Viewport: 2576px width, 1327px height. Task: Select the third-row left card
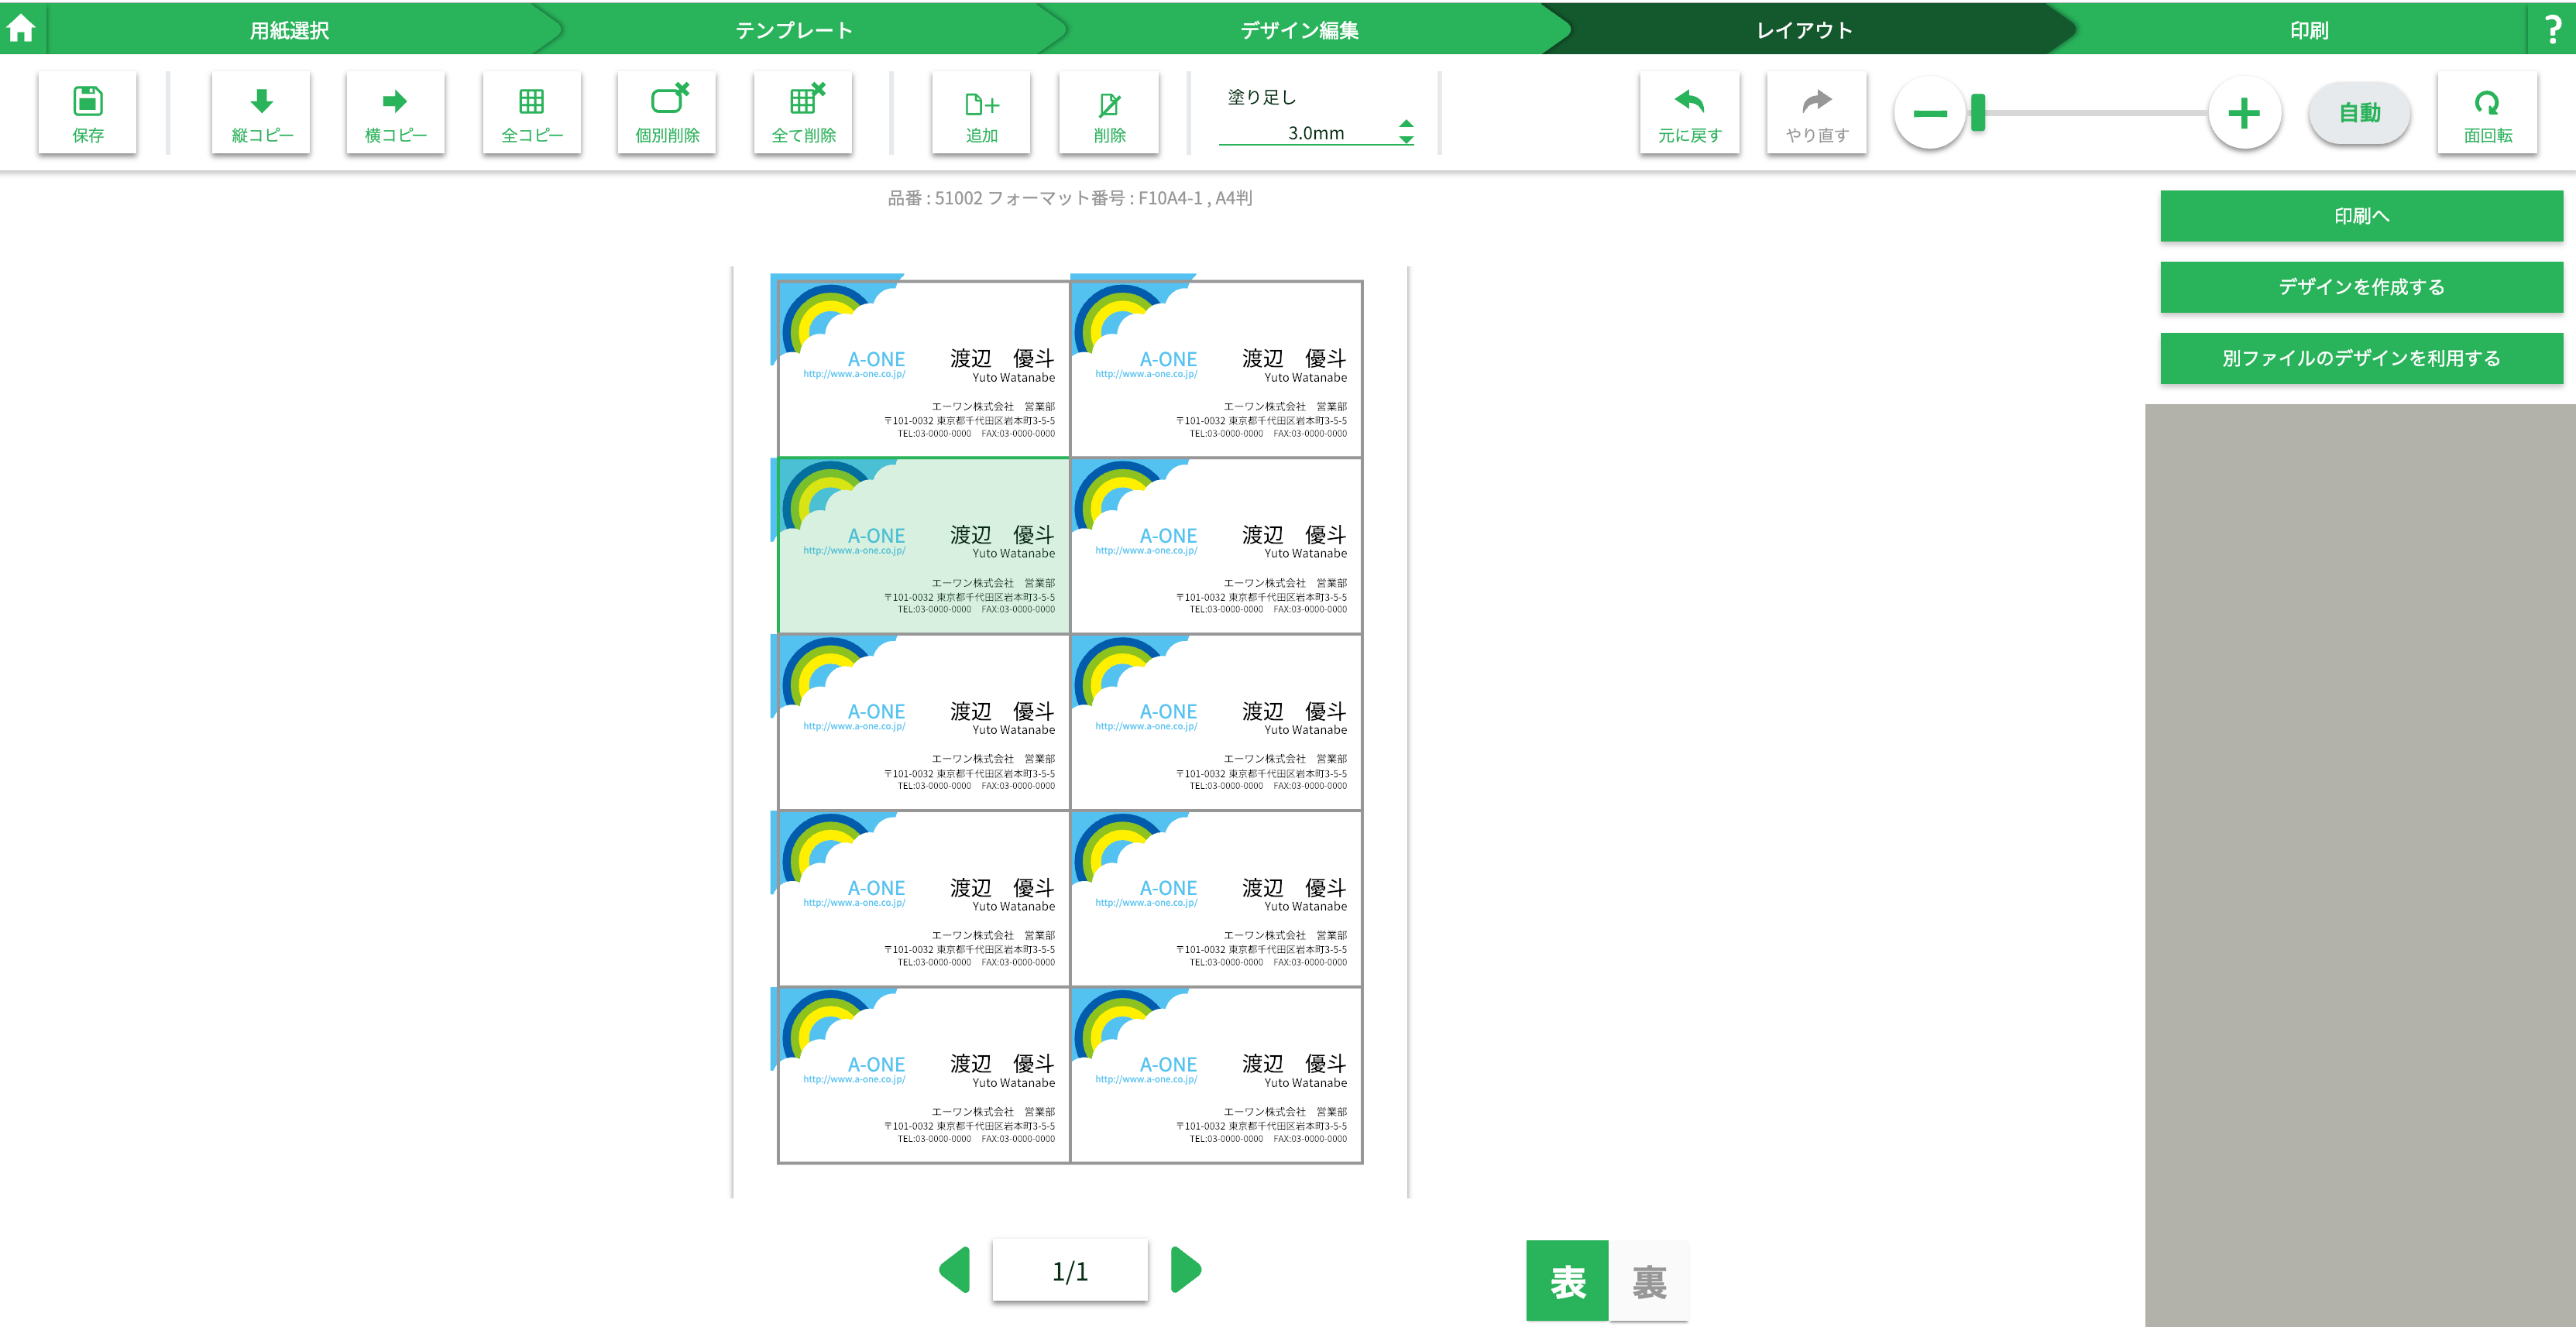click(924, 722)
